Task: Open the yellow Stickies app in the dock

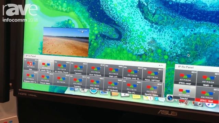Action: point(136,97)
